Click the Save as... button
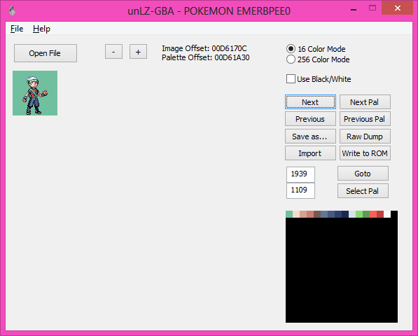The image size is (418, 336). pos(310,136)
